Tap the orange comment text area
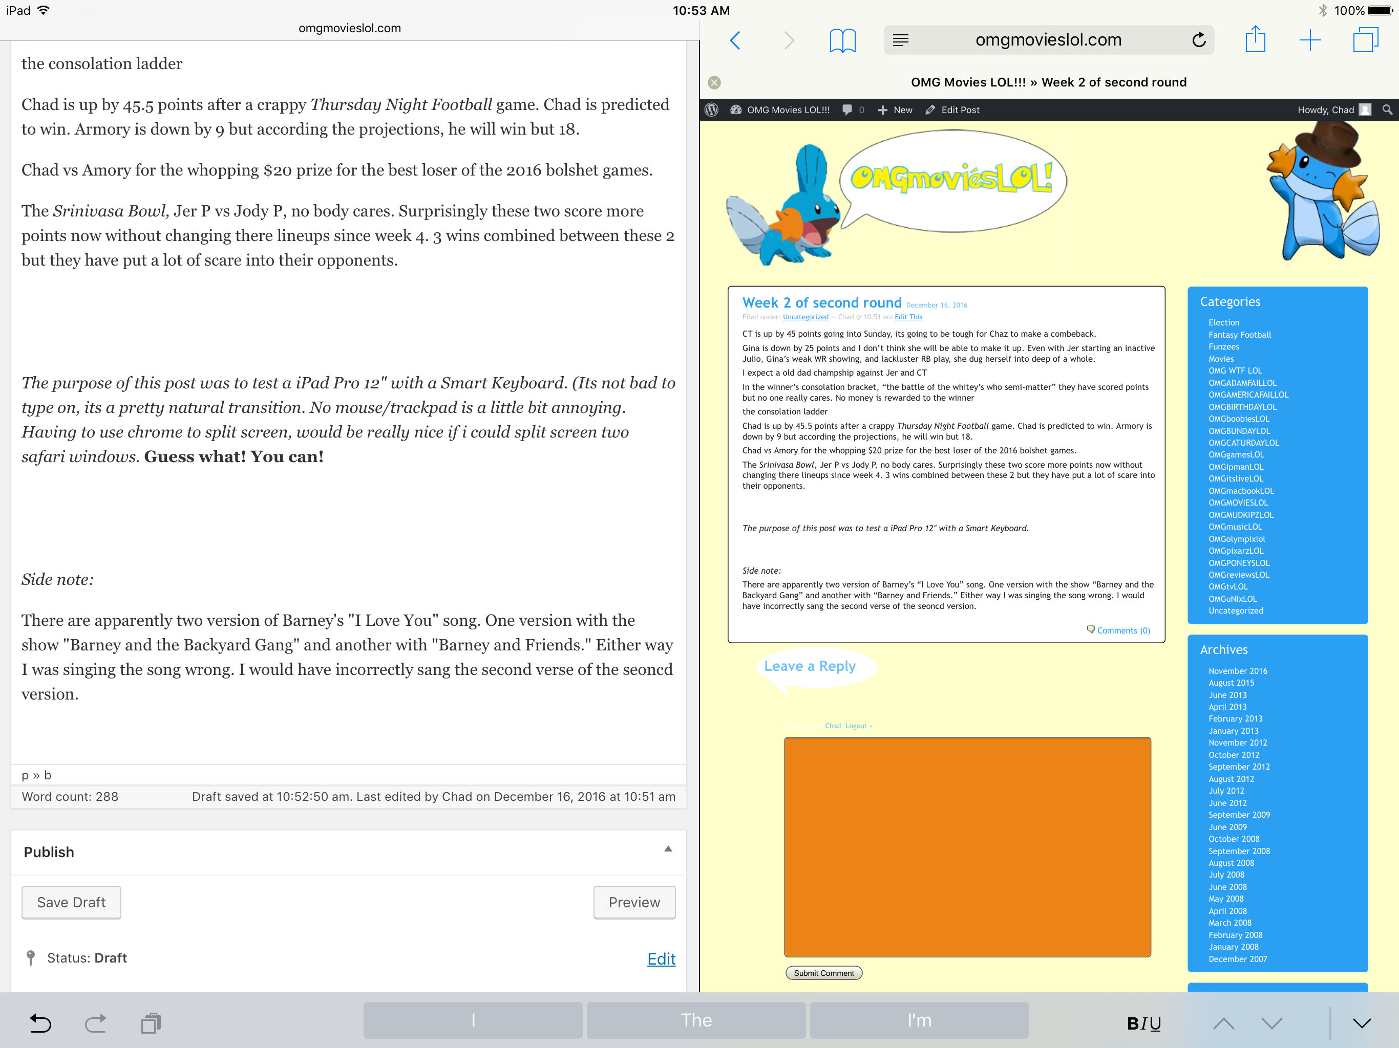 click(967, 847)
